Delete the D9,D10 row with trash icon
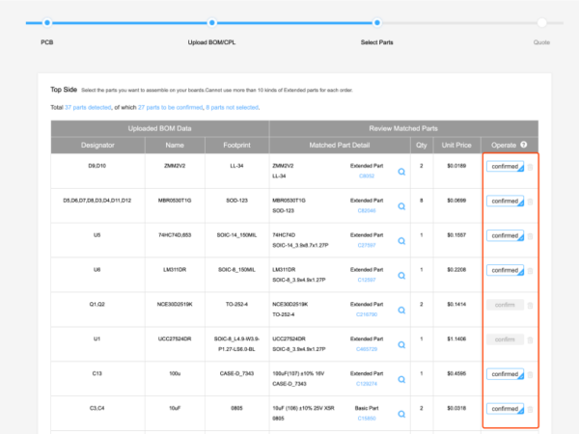This screenshot has width=579, height=434. click(530, 167)
